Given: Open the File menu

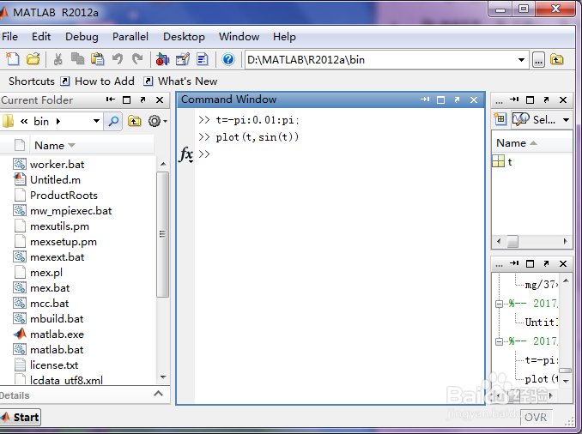Looking at the screenshot, I should (x=9, y=37).
